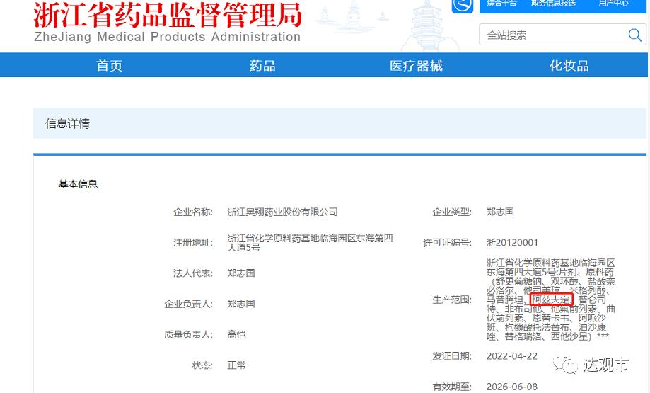Click the 企业负责人 label
Image resolution: width=650 pixels, height=393 pixels.
tap(188, 304)
